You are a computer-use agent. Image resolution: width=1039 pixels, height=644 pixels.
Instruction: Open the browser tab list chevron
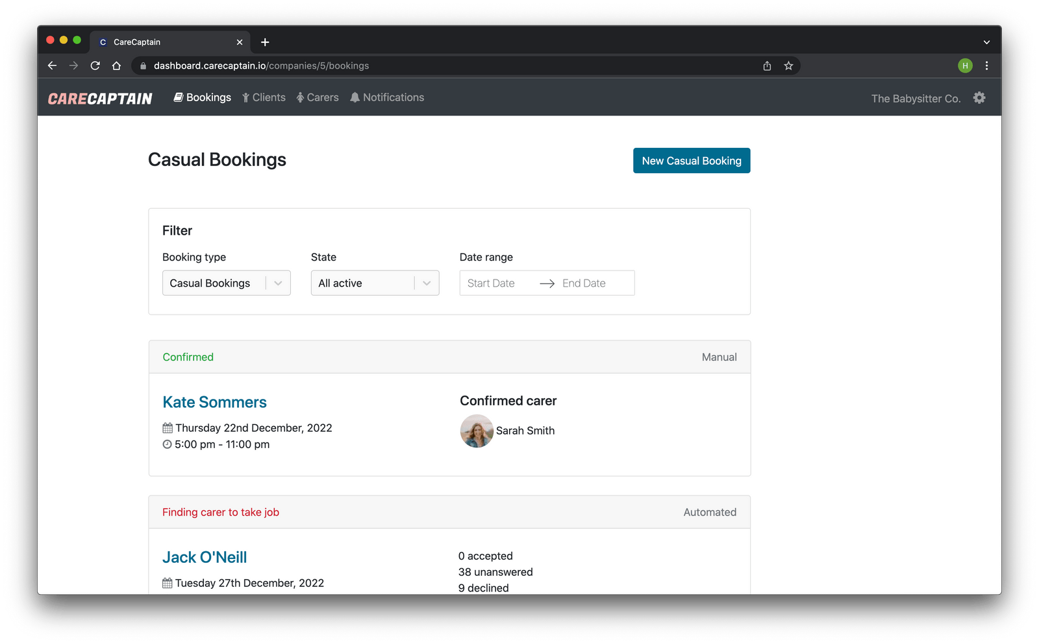click(988, 42)
